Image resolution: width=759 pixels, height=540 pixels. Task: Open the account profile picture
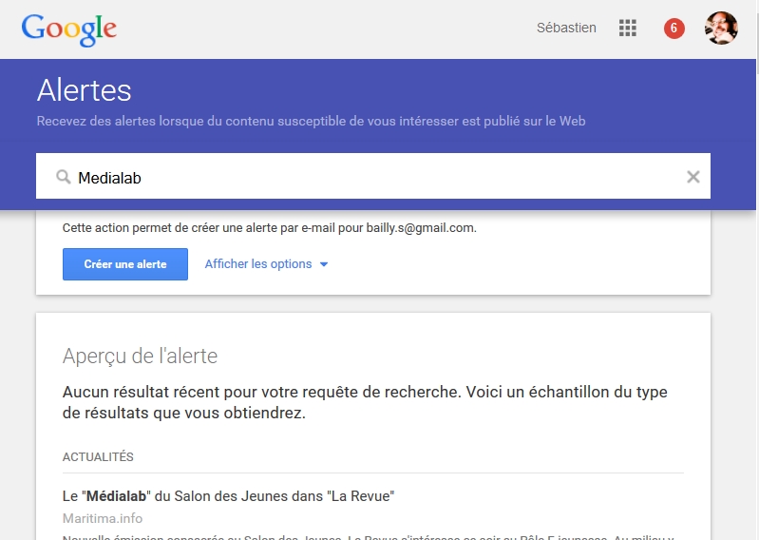tap(721, 29)
